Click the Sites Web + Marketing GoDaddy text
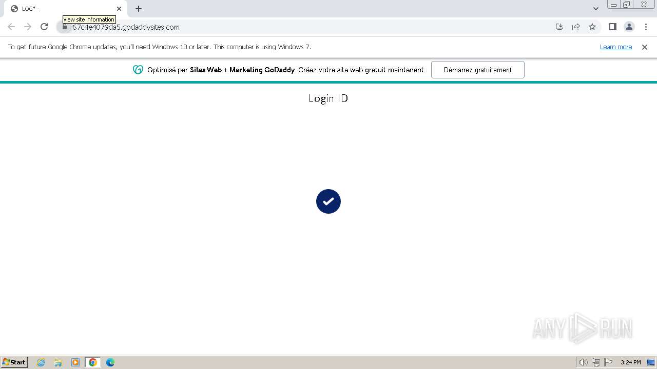The image size is (657, 369). point(242,70)
